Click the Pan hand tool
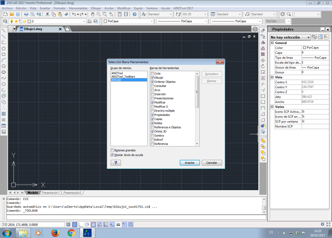 point(92,14)
